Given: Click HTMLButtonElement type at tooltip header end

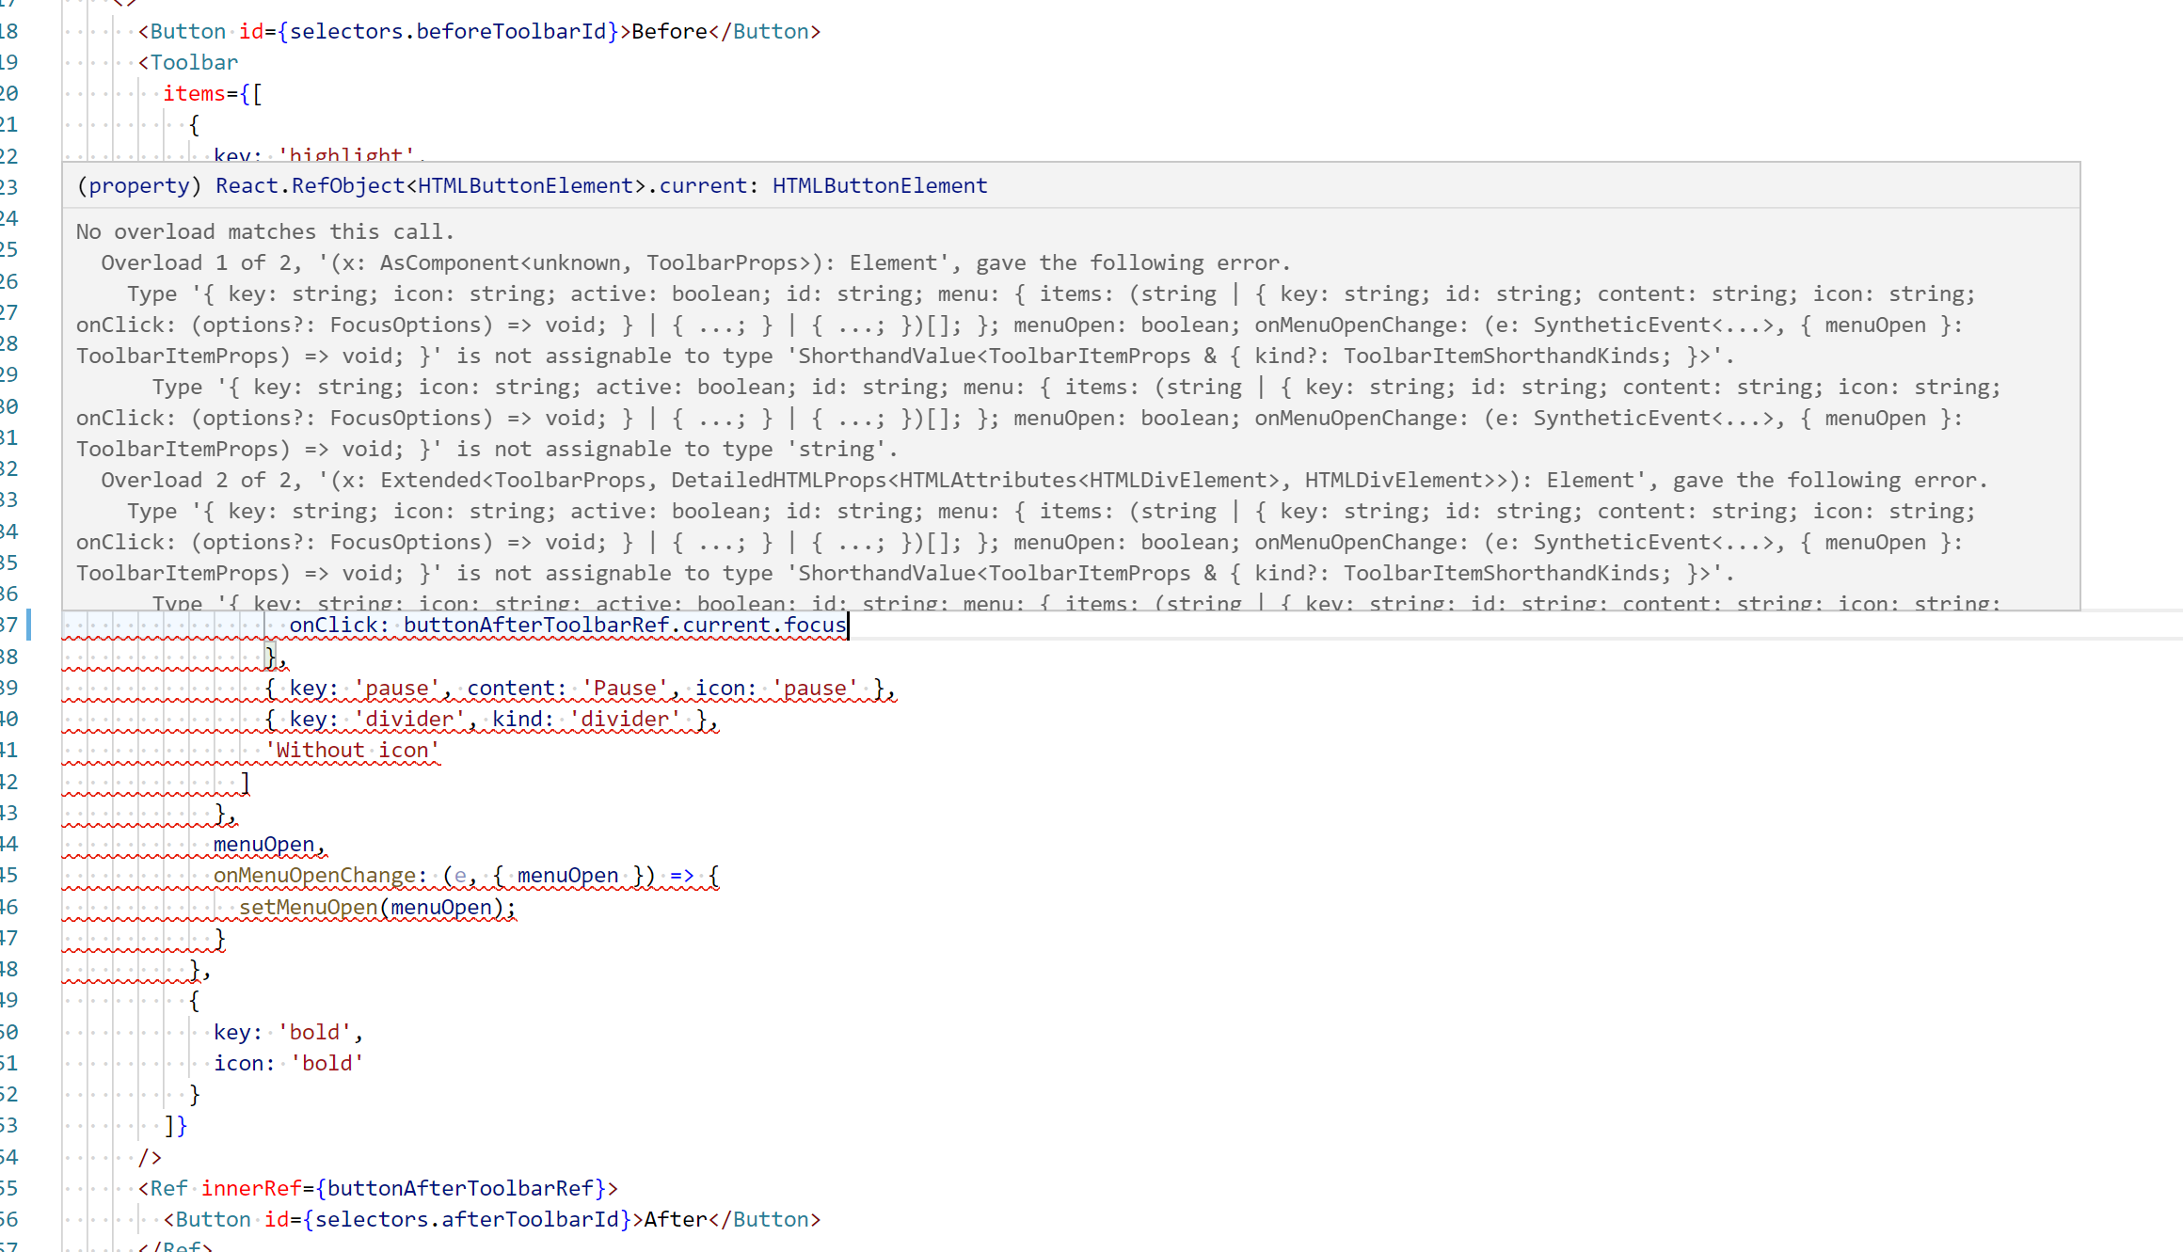Looking at the screenshot, I should point(879,185).
